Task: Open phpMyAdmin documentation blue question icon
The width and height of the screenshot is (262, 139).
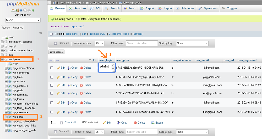Action: [21, 10]
